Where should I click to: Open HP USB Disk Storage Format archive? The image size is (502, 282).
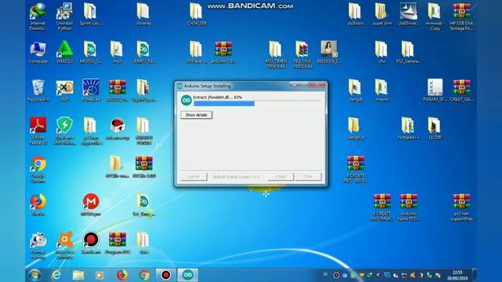point(461,16)
